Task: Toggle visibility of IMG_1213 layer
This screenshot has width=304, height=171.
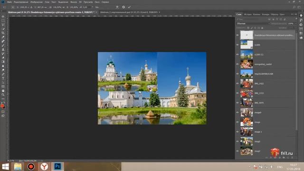Action: 237,93
